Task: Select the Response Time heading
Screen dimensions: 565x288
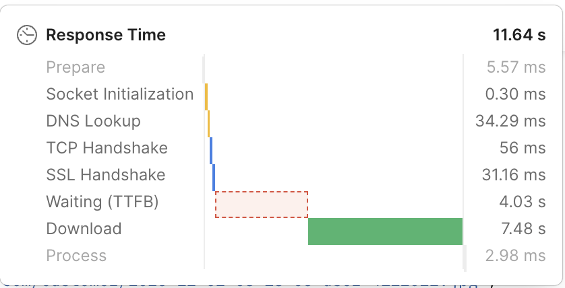Action: (106, 35)
